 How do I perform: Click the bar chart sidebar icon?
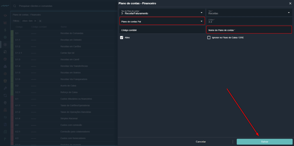pyautogui.click(x=5, y=22)
